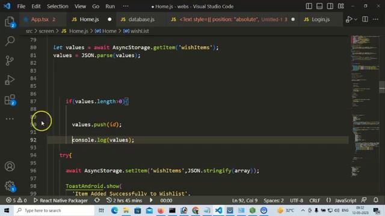Open errors and warnings status indicator
Viewport: 385px width, 216px height.
pyautogui.click(x=16, y=200)
